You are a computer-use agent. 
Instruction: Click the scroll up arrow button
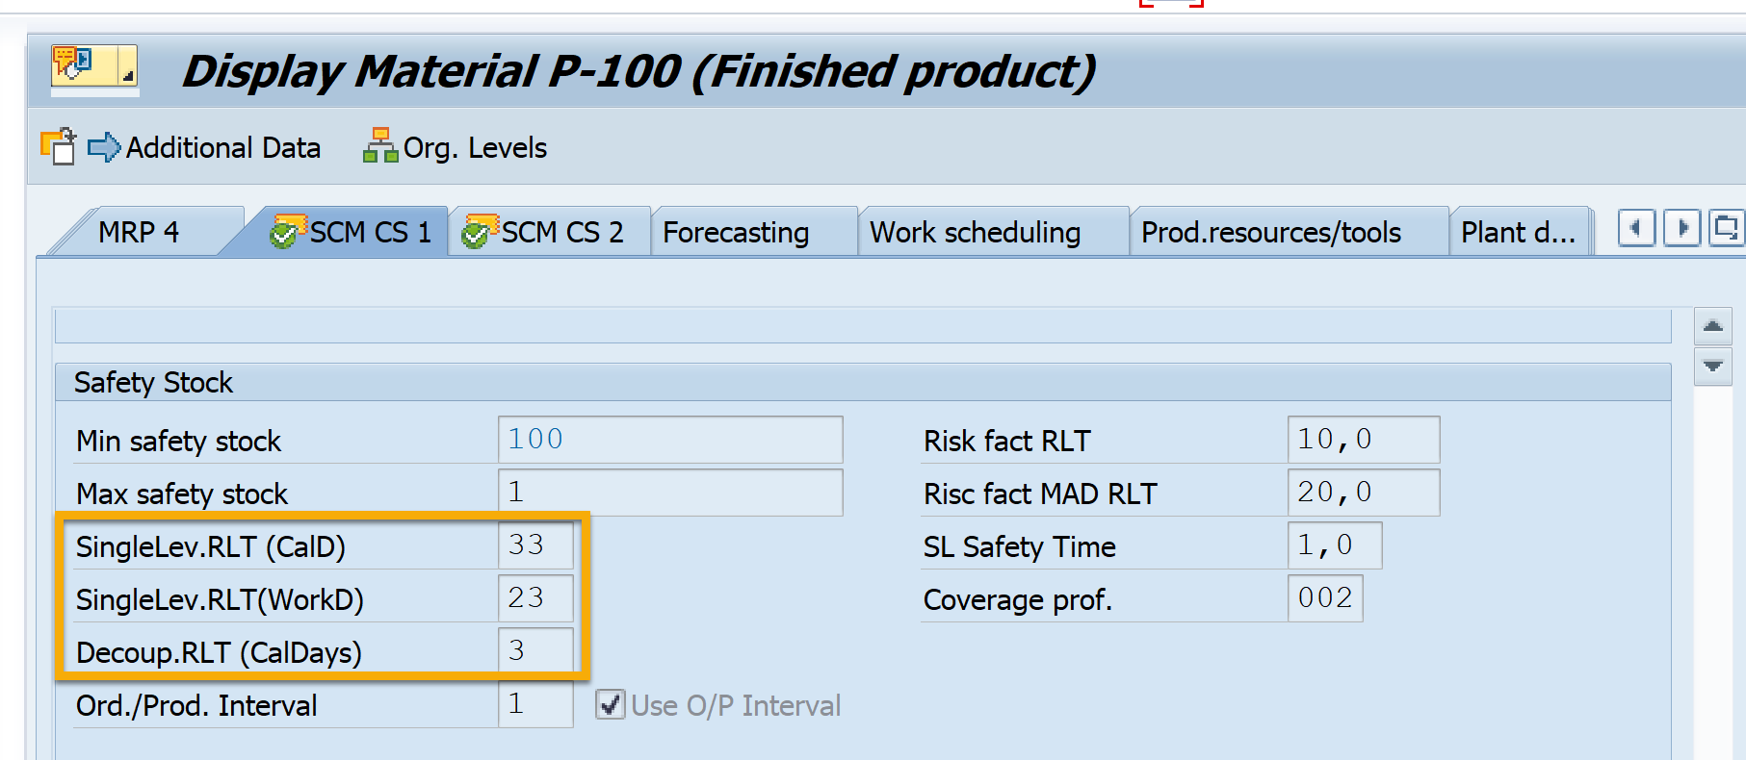coord(1712,327)
